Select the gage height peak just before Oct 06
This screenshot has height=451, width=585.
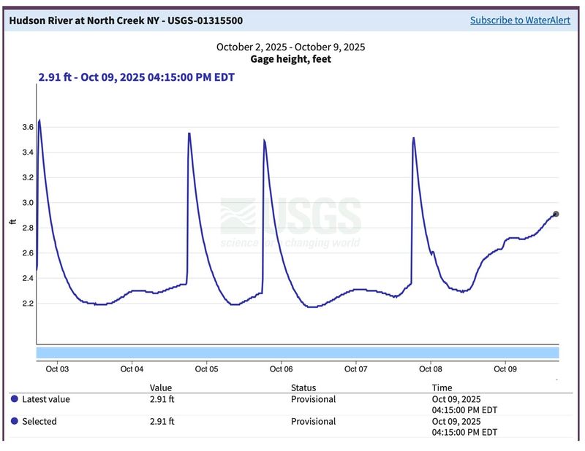[264, 140]
